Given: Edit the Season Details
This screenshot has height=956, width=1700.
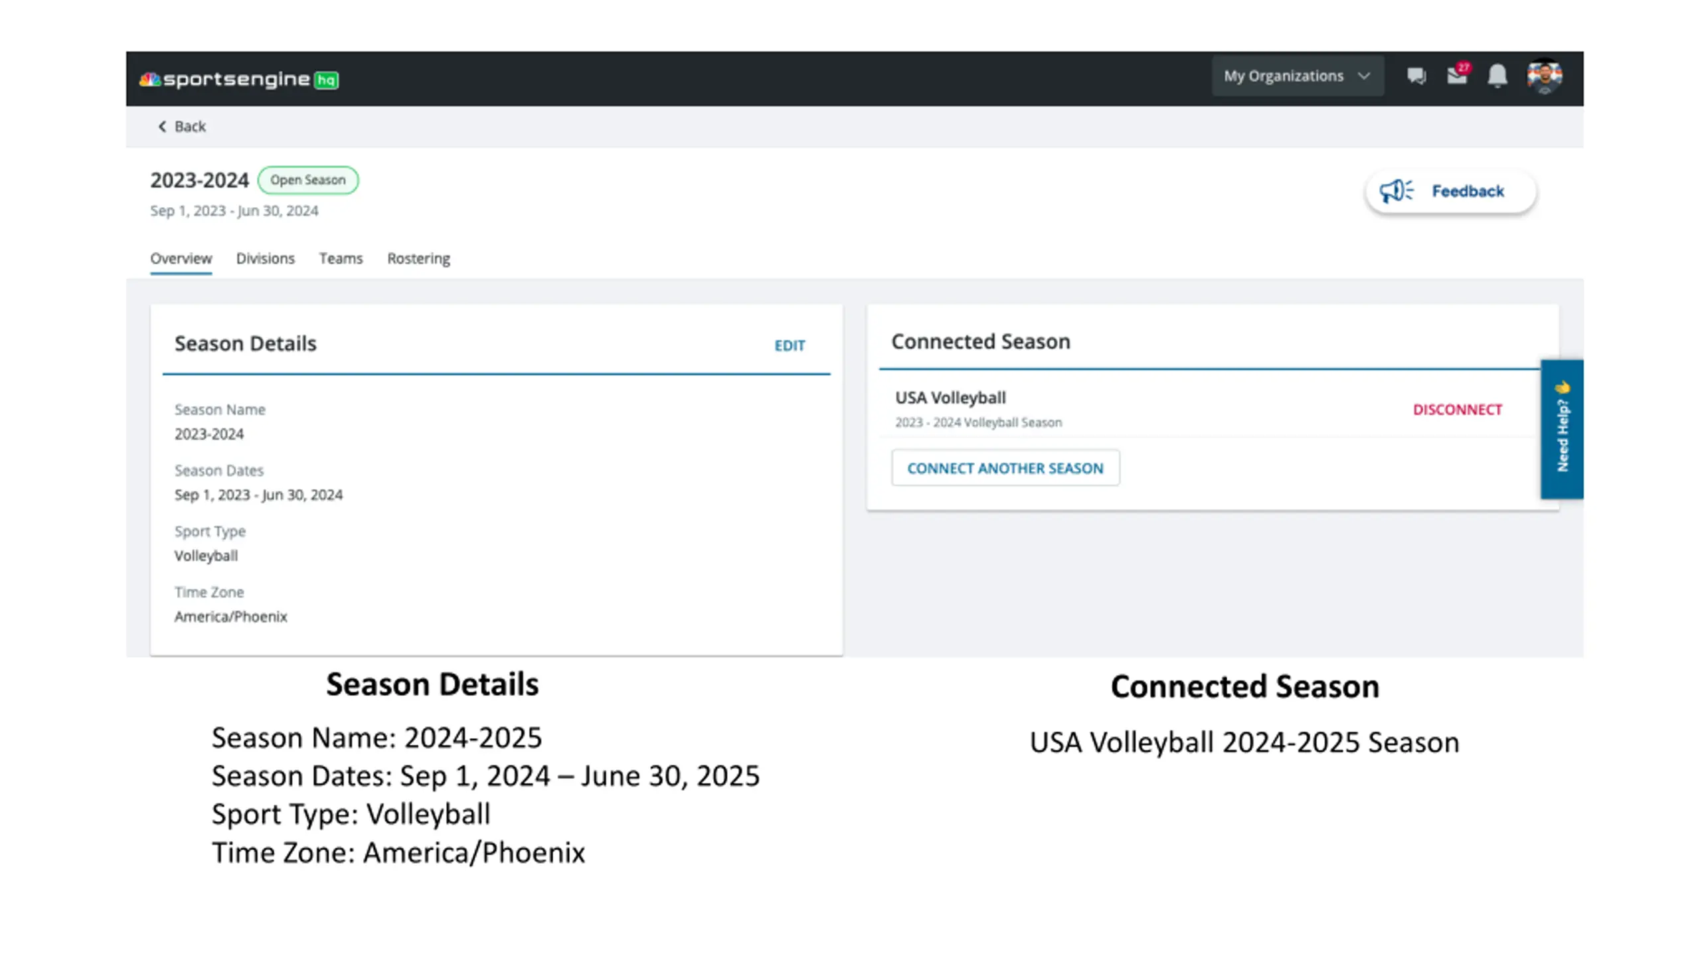Looking at the screenshot, I should (x=790, y=345).
